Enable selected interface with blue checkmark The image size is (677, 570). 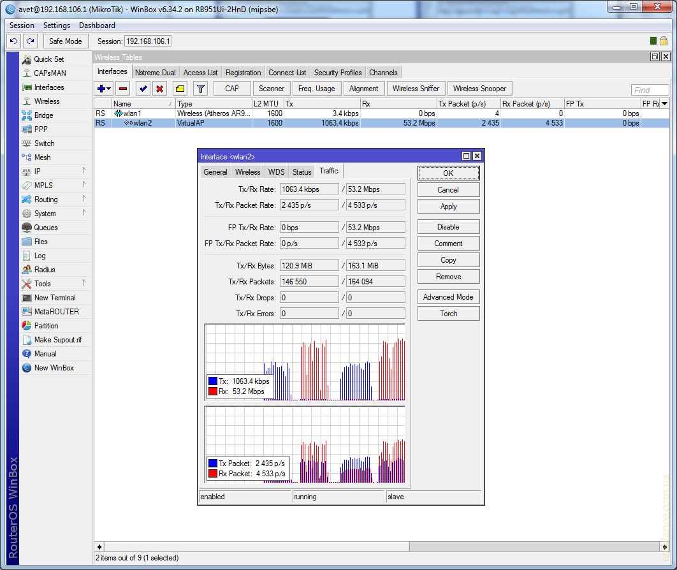click(143, 89)
